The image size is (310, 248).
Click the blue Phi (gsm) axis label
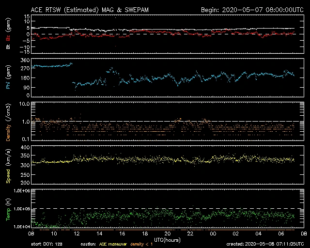(8, 80)
